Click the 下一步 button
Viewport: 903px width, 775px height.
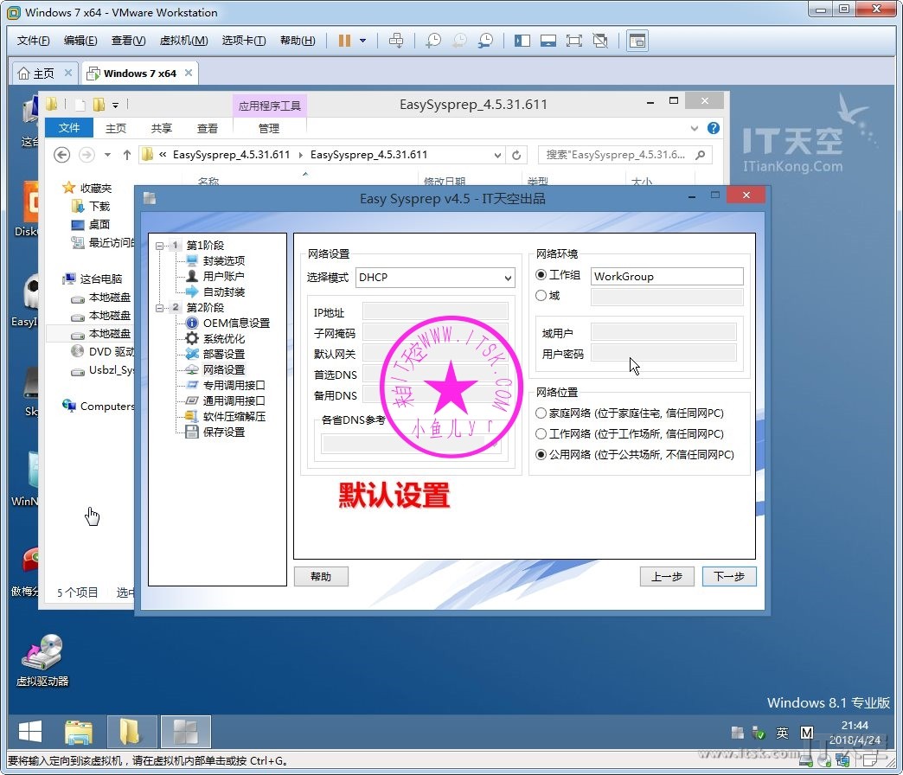point(728,577)
